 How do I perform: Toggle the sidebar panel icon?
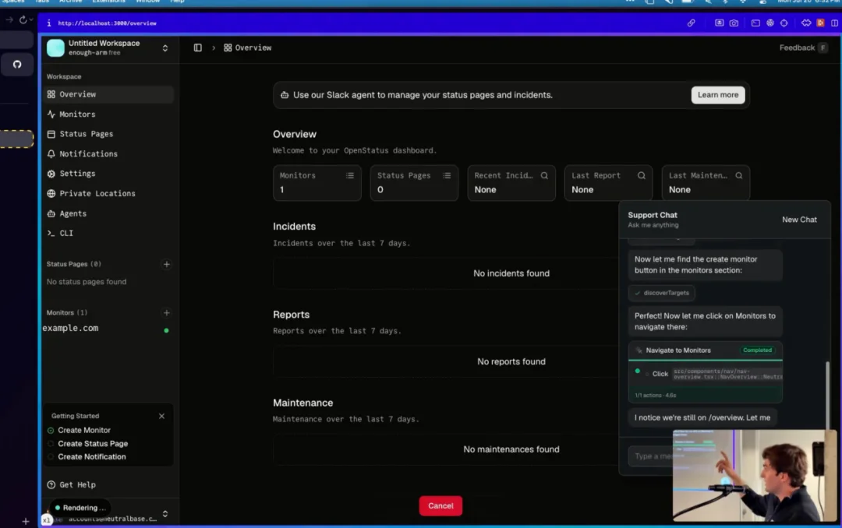(197, 48)
